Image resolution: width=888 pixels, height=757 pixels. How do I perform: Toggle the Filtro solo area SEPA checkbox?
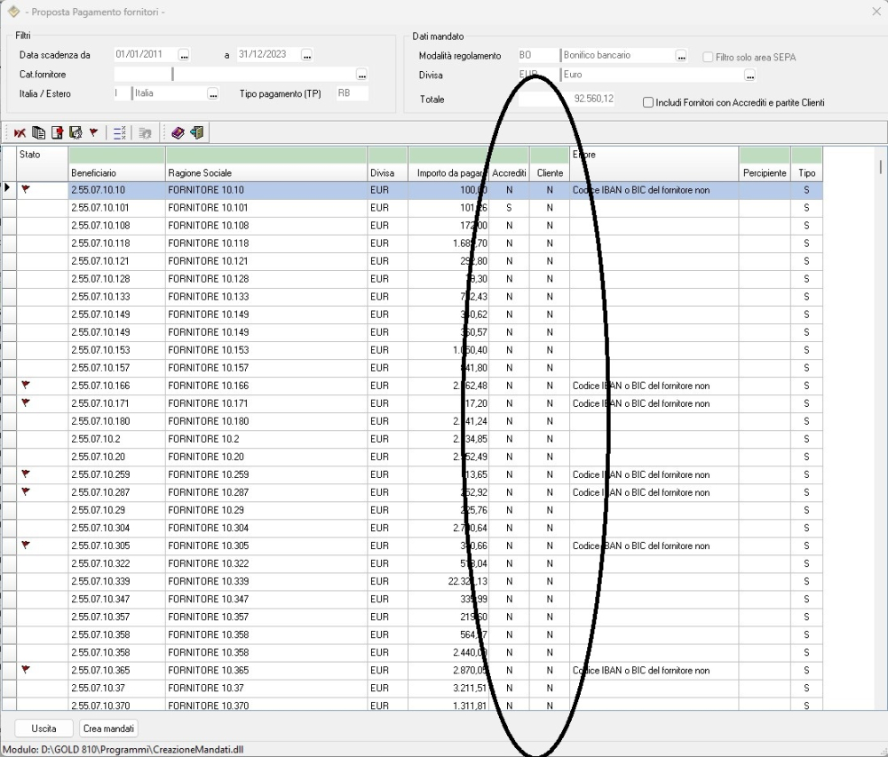pos(708,58)
